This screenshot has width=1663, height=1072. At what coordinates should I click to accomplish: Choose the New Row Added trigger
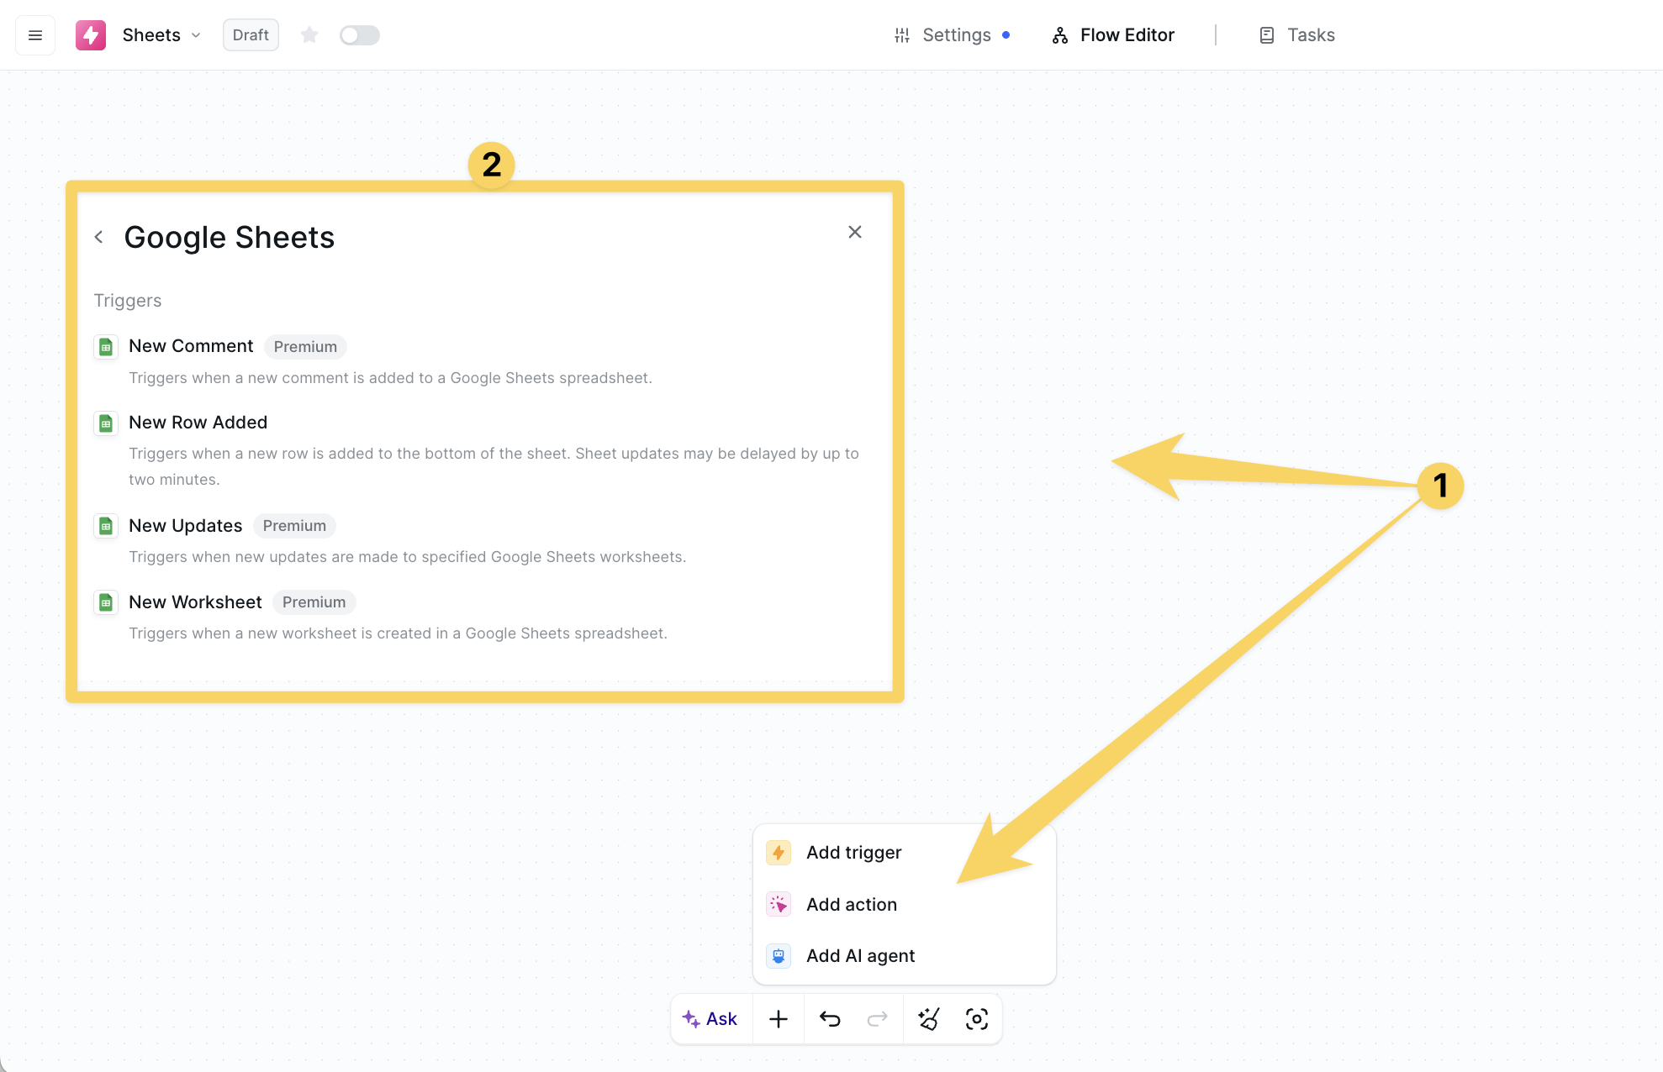point(198,423)
